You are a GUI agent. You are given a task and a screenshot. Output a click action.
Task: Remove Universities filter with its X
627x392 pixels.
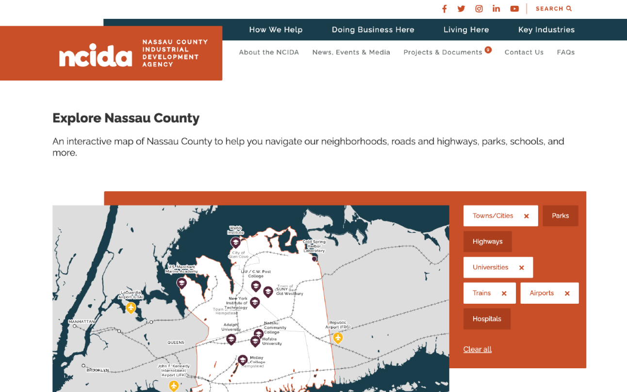click(x=522, y=268)
